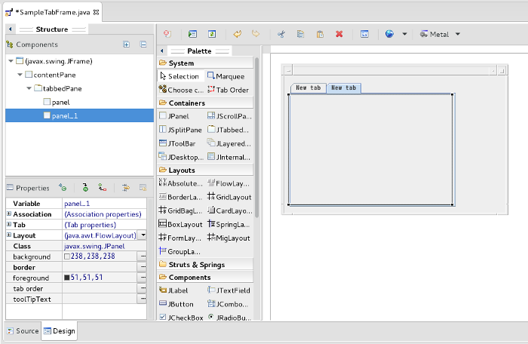
Task: Click Collapse All icon in Components panel
Action: (x=143, y=45)
